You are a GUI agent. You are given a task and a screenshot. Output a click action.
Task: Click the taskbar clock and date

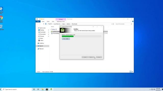[x=158, y=89]
